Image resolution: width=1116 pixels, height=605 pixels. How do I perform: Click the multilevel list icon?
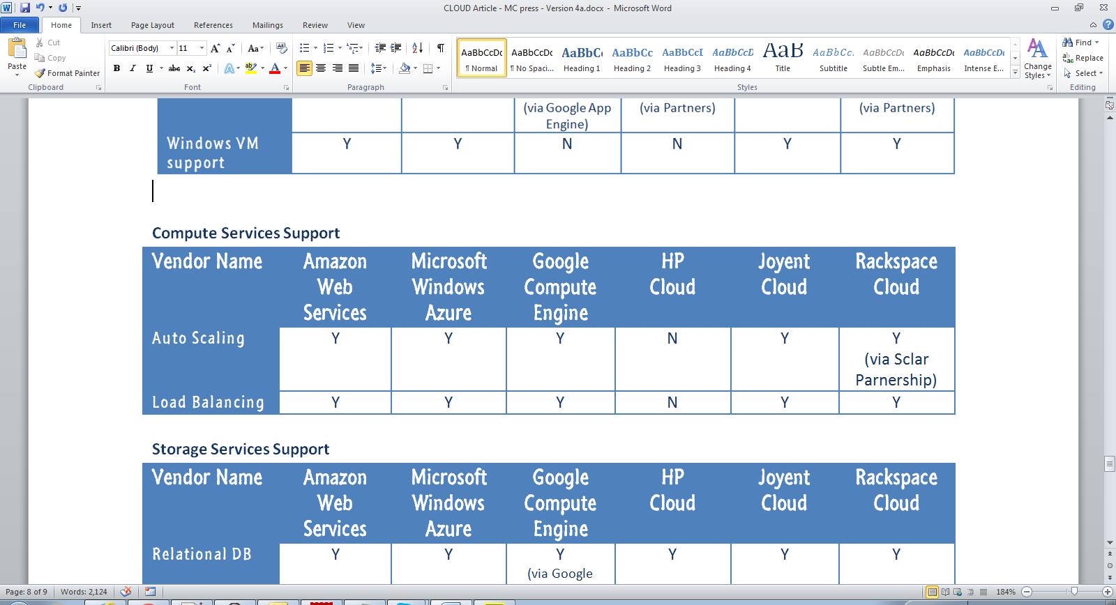pyautogui.click(x=353, y=48)
